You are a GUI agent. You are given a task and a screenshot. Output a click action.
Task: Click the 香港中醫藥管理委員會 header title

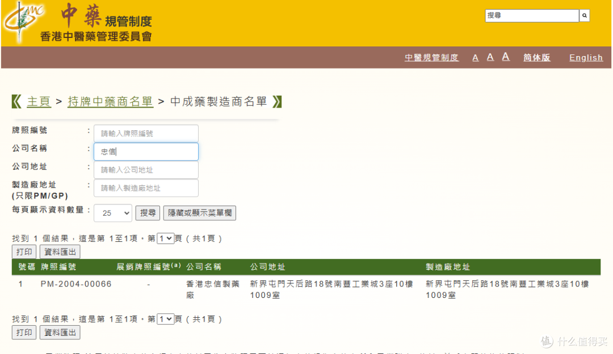point(96,37)
